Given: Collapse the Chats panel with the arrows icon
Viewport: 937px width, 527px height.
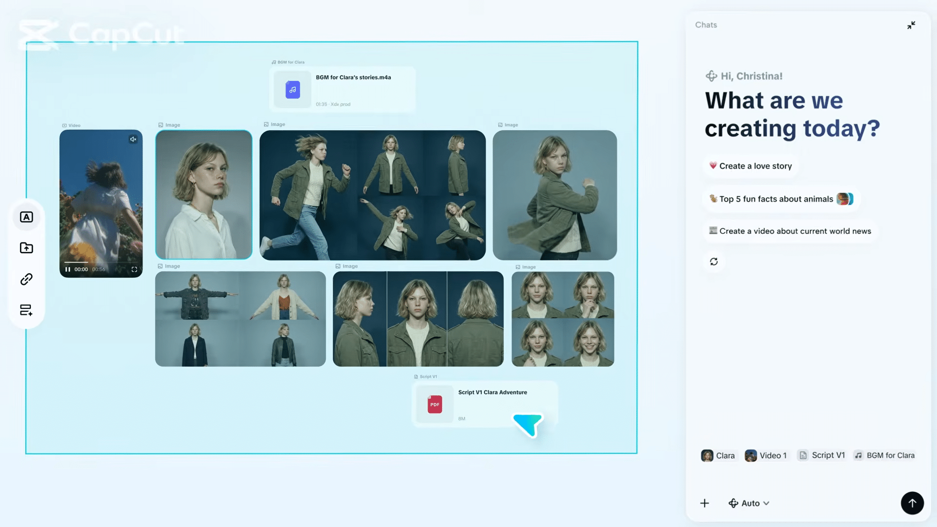Looking at the screenshot, I should point(911,25).
